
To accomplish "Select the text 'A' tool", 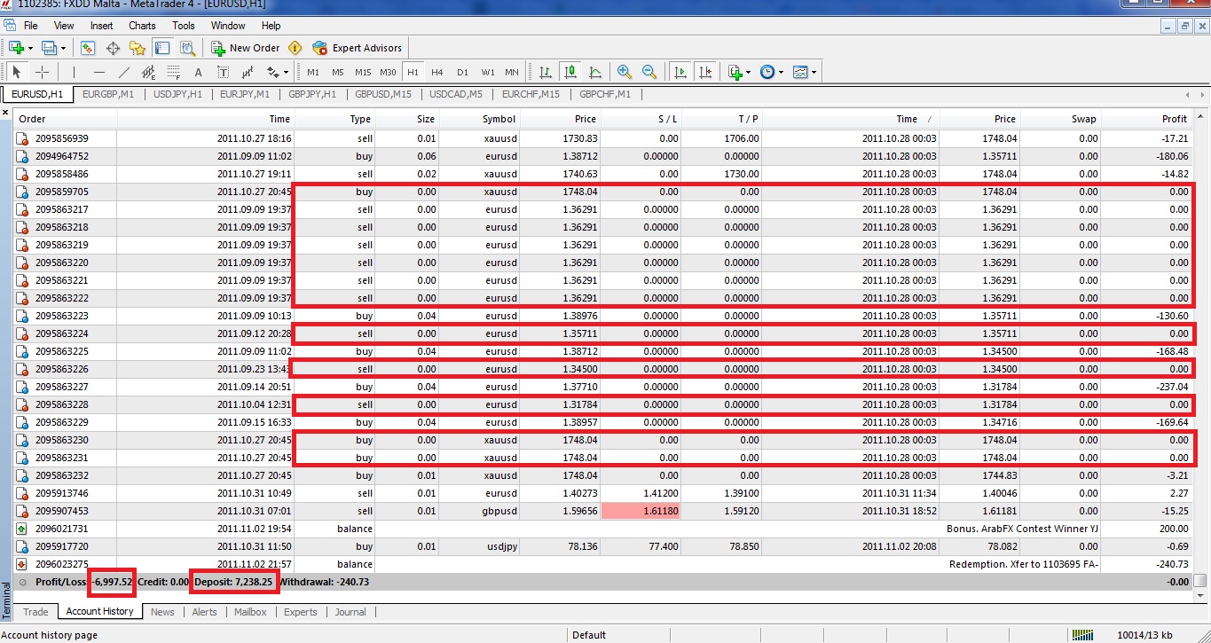I will coord(198,72).
